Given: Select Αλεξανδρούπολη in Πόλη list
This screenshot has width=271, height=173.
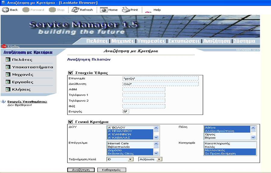Looking at the screenshot, I should coord(227,131).
